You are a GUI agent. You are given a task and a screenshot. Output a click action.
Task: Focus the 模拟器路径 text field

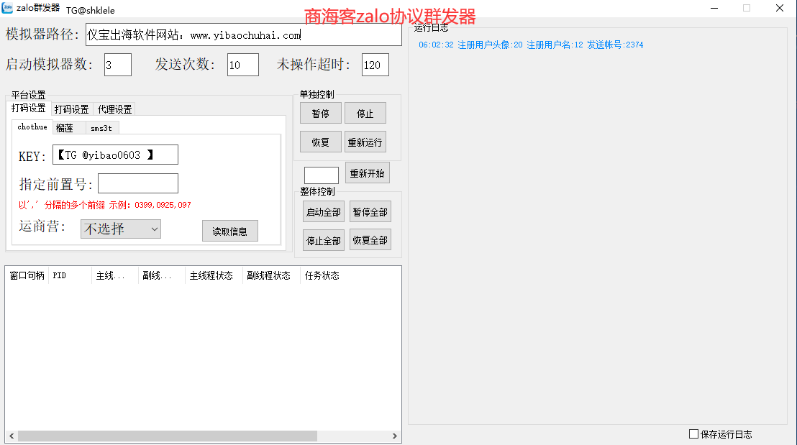(x=243, y=35)
